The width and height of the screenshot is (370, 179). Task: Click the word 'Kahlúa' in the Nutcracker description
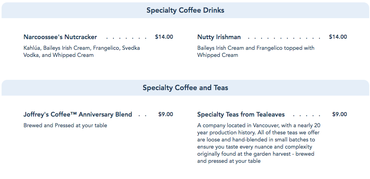tap(32, 48)
